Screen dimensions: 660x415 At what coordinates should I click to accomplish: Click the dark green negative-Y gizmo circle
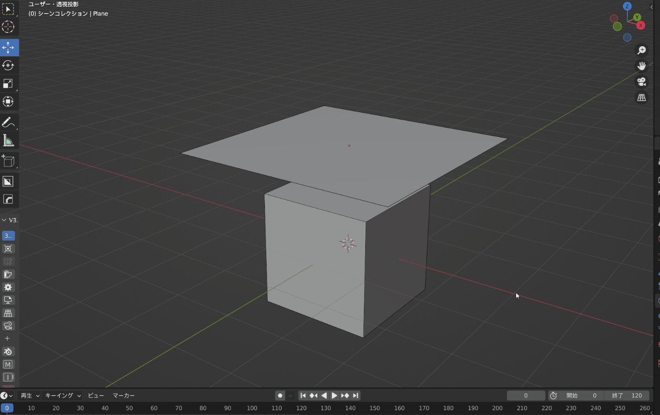[x=617, y=27]
